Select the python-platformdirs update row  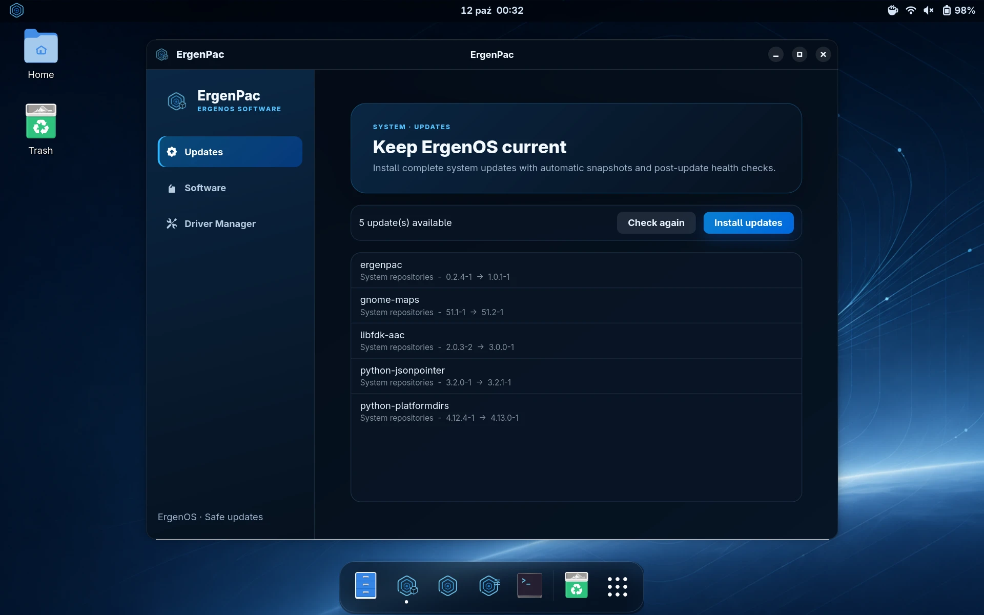tap(576, 412)
